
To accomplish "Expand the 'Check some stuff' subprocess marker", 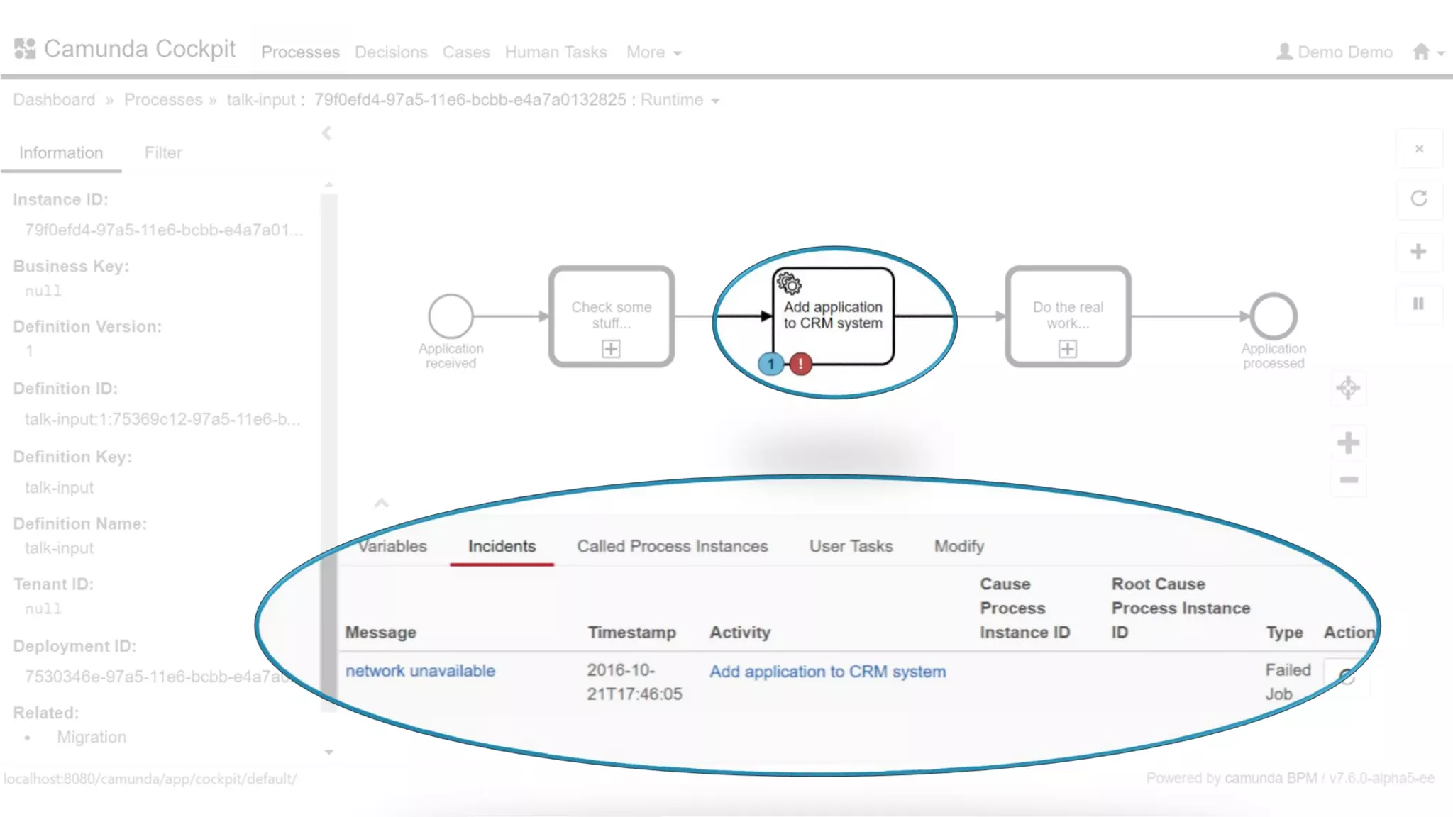I will [611, 349].
